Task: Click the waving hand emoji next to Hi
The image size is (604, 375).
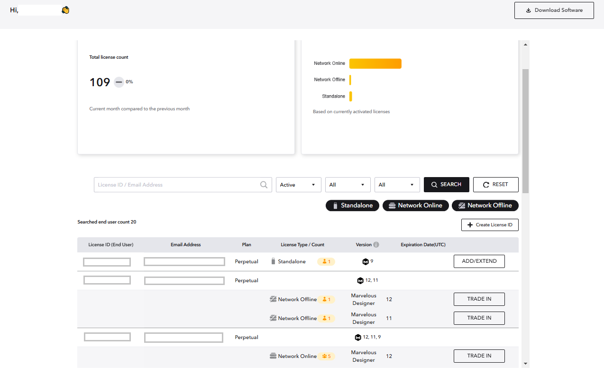Action: 65,9
